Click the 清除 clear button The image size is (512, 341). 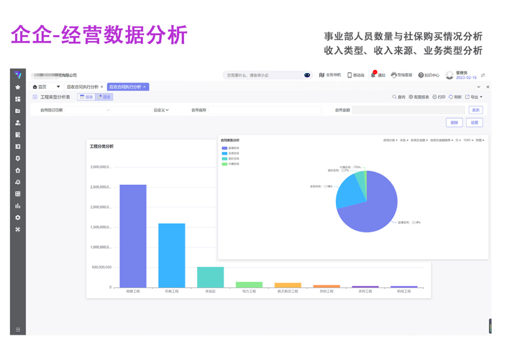pos(454,122)
